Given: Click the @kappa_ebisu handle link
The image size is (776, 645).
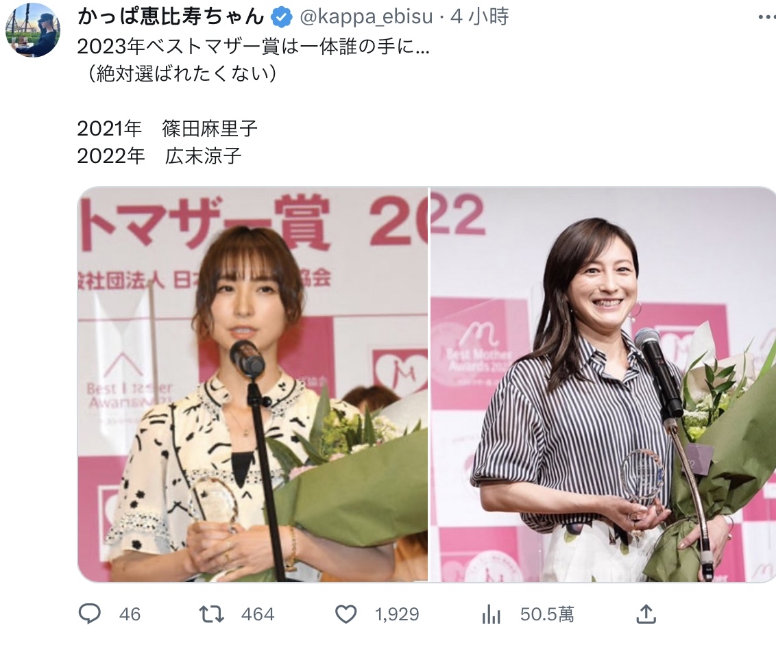Looking at the screenshot, I should [x=366, y=17].
